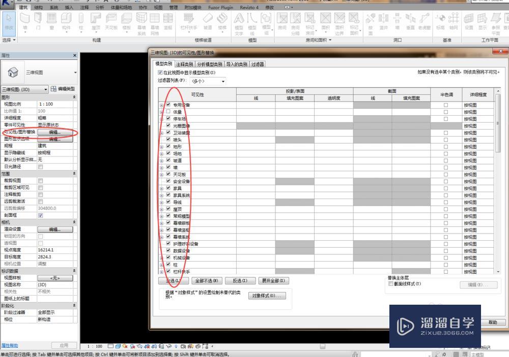The width and height of the screenshot is (509, 357).
Task: Check the 截面线样式 checkbox
Action: [x=391, y=284]
